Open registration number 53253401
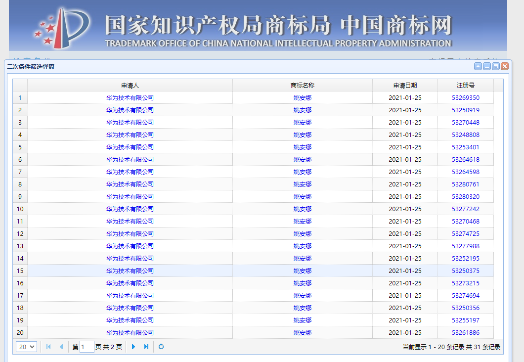 pos(466,147)
